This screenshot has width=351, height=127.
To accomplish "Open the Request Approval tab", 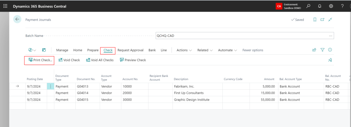I will coord(131,50).
